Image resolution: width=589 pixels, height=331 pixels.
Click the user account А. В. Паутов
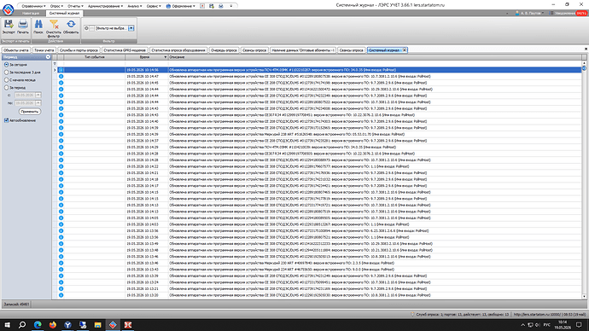(x=529, y=13)
